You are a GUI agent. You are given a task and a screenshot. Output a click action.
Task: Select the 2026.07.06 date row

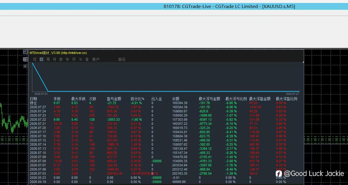(38, 169)
